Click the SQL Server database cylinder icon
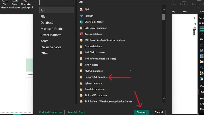The width and height of the screenshot is (204, 115). pos(81,28)
